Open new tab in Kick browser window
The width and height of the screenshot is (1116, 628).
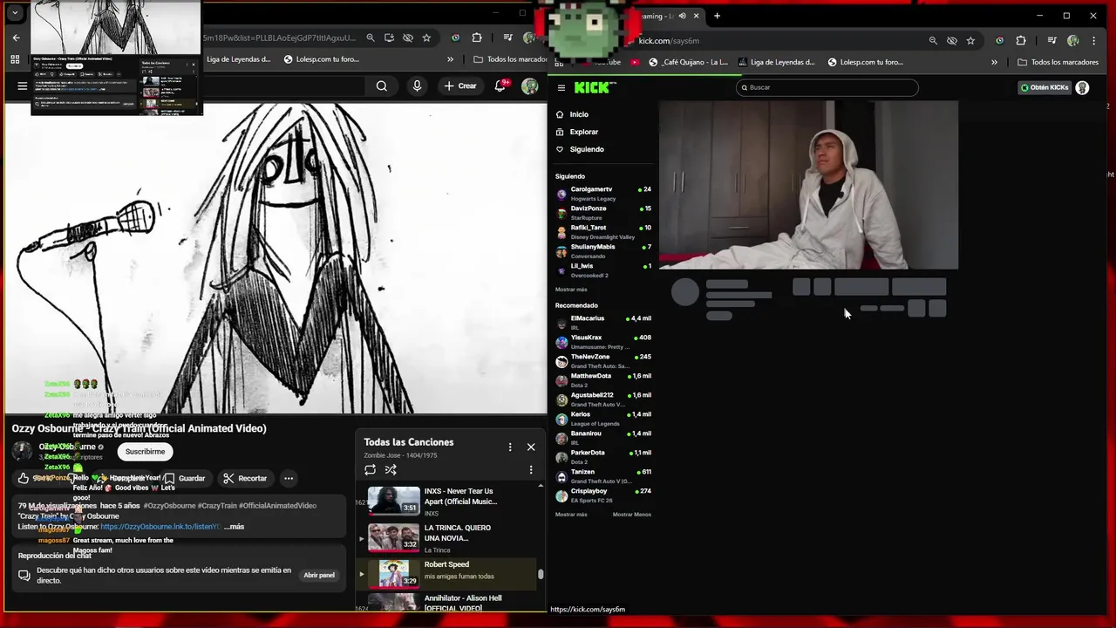717,16
